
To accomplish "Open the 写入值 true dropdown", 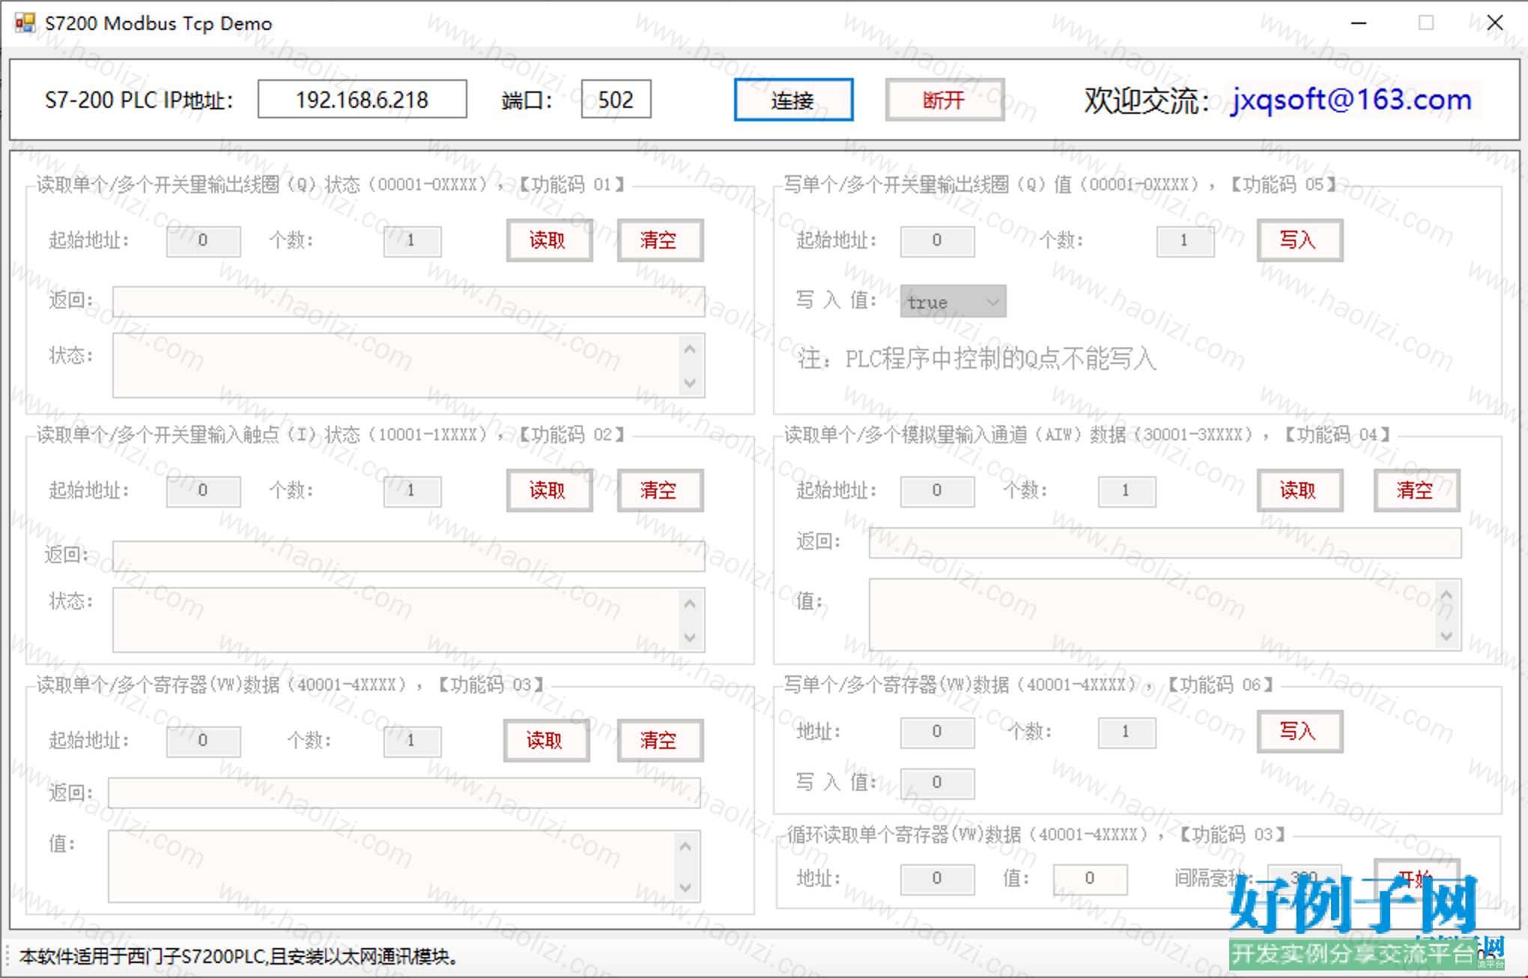I will pyautogui.click(x=953, y=302).
